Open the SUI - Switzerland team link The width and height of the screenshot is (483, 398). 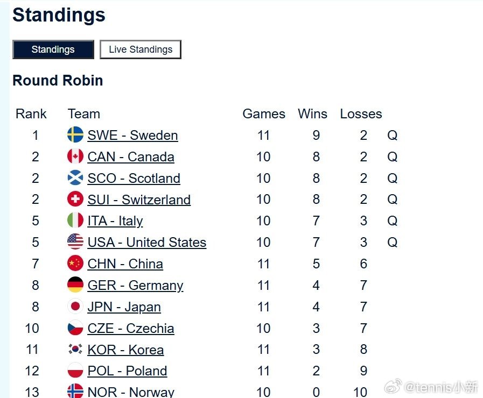139,200
